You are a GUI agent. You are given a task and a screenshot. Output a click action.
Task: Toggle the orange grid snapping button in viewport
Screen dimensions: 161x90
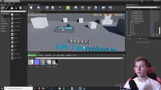pyautogui.click(x=103, y=15)
